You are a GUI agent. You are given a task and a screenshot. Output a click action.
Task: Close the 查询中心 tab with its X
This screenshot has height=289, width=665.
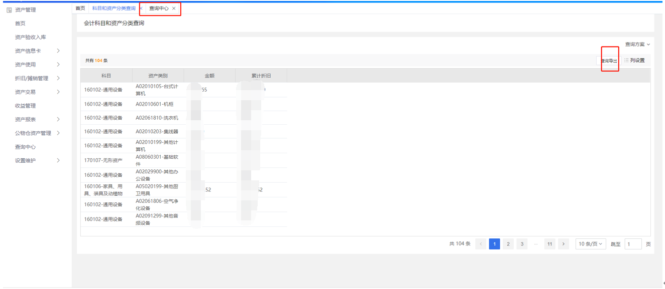coord(174,9)
